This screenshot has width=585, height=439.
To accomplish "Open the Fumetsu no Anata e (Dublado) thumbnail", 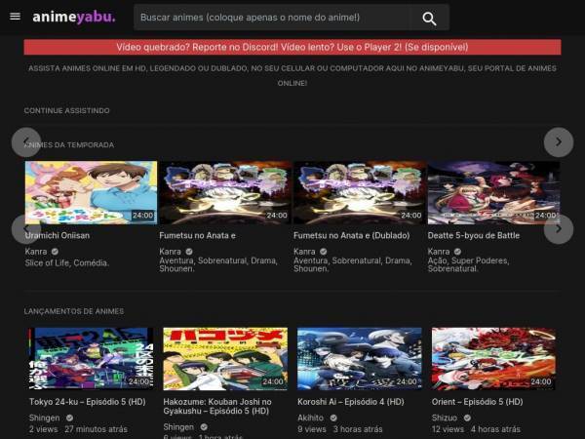I will tap(359, 192).
